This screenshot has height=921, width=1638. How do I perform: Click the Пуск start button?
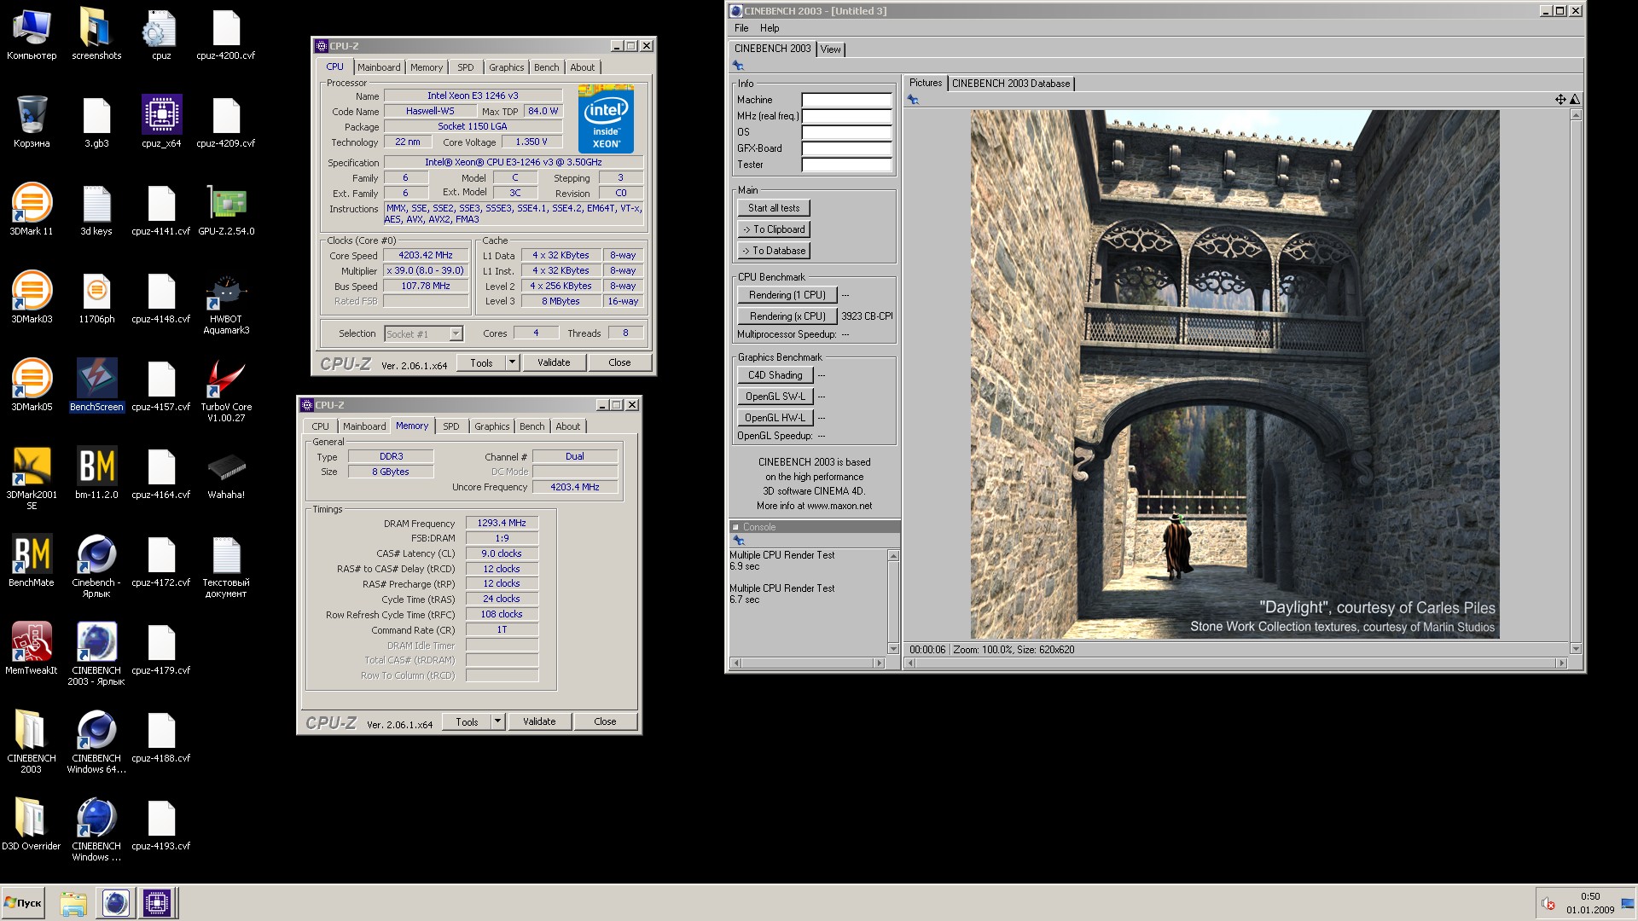23,903
